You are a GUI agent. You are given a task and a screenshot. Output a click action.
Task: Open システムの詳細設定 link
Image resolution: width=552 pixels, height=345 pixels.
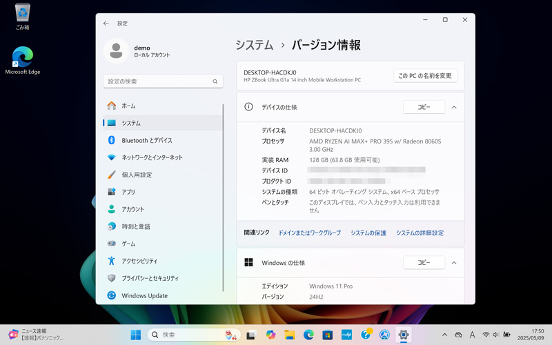tap(420, 233)
